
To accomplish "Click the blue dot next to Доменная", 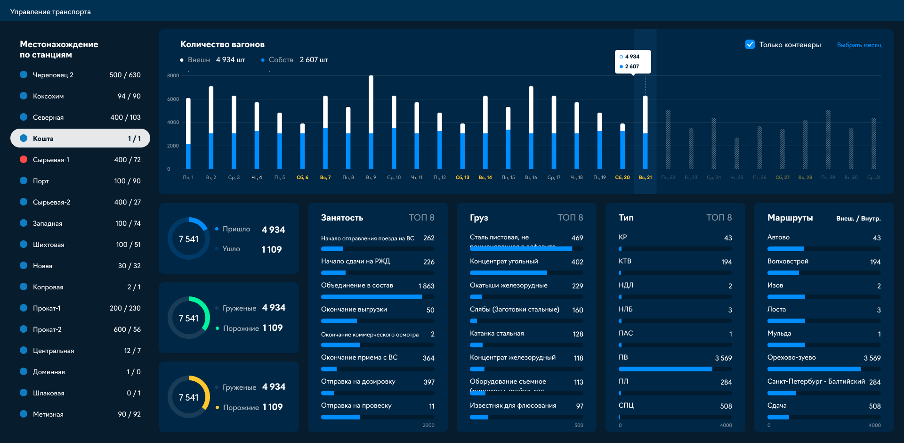I will click(x=24, y=371).
